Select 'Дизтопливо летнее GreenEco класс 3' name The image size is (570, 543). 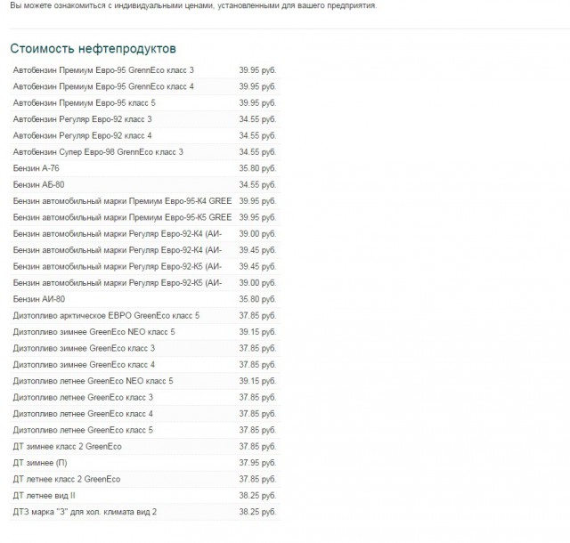[83, 397]
